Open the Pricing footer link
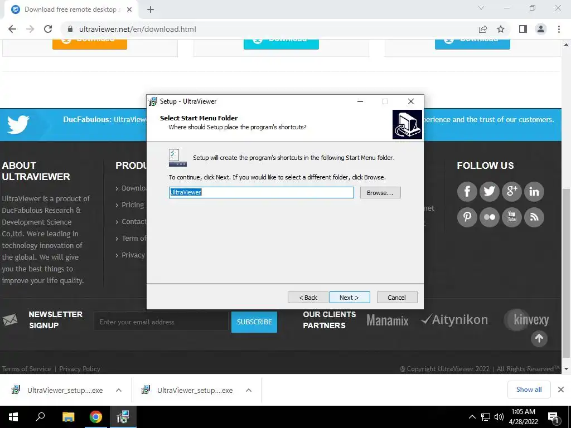The width and height of the screenshot is (571, 428). 133,205
